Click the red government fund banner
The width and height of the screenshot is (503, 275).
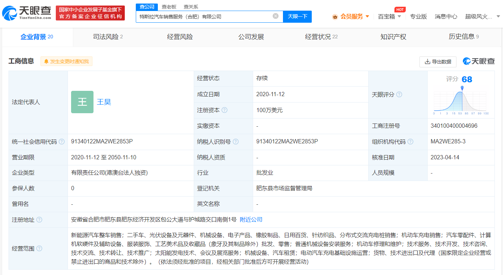90,13
